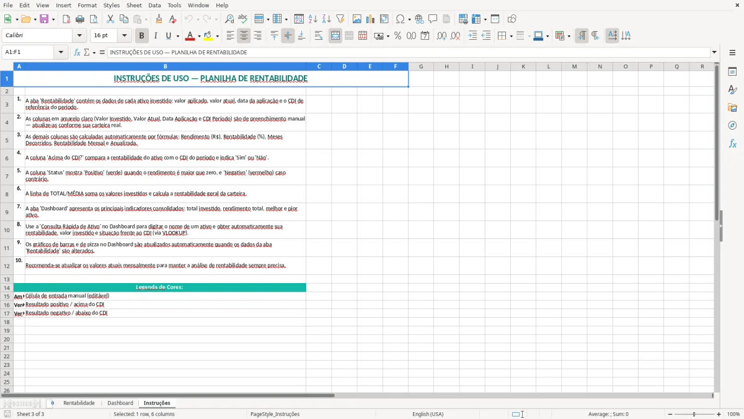
Task: Open the font size dropdown
Action: click(124, 36)
